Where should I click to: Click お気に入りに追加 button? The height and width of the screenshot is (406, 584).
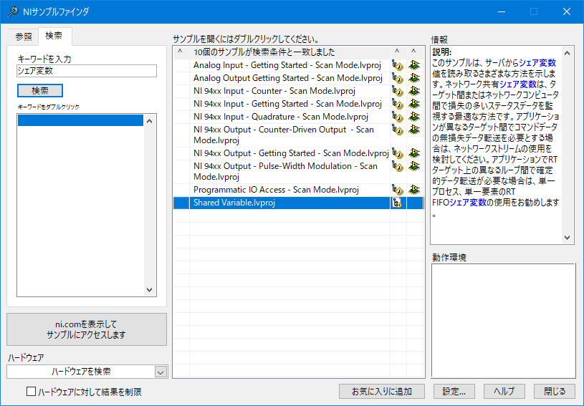pyautogui.click(x=382, y=392)
